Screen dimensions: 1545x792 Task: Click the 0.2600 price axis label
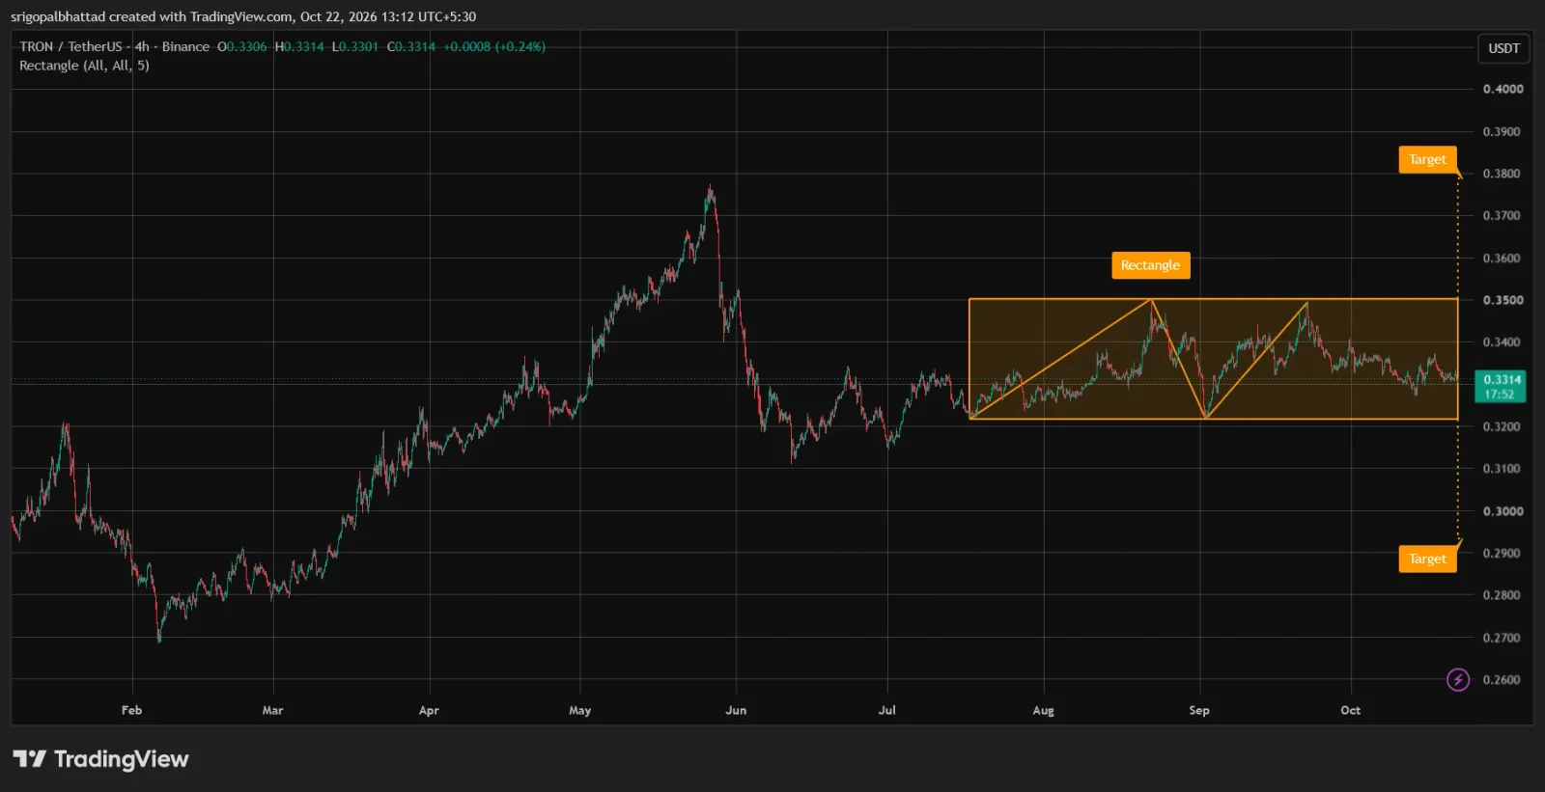pyautogui.click(x=1503, y=680)
